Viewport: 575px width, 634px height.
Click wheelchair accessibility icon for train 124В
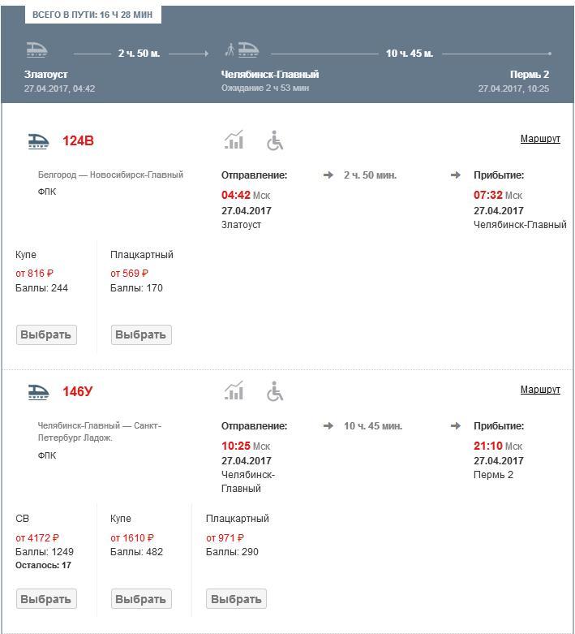click(276, 141)
